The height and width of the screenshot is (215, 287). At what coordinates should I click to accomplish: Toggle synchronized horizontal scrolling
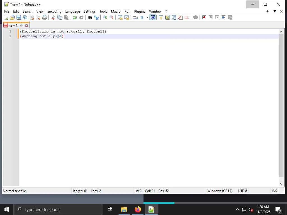127,17
